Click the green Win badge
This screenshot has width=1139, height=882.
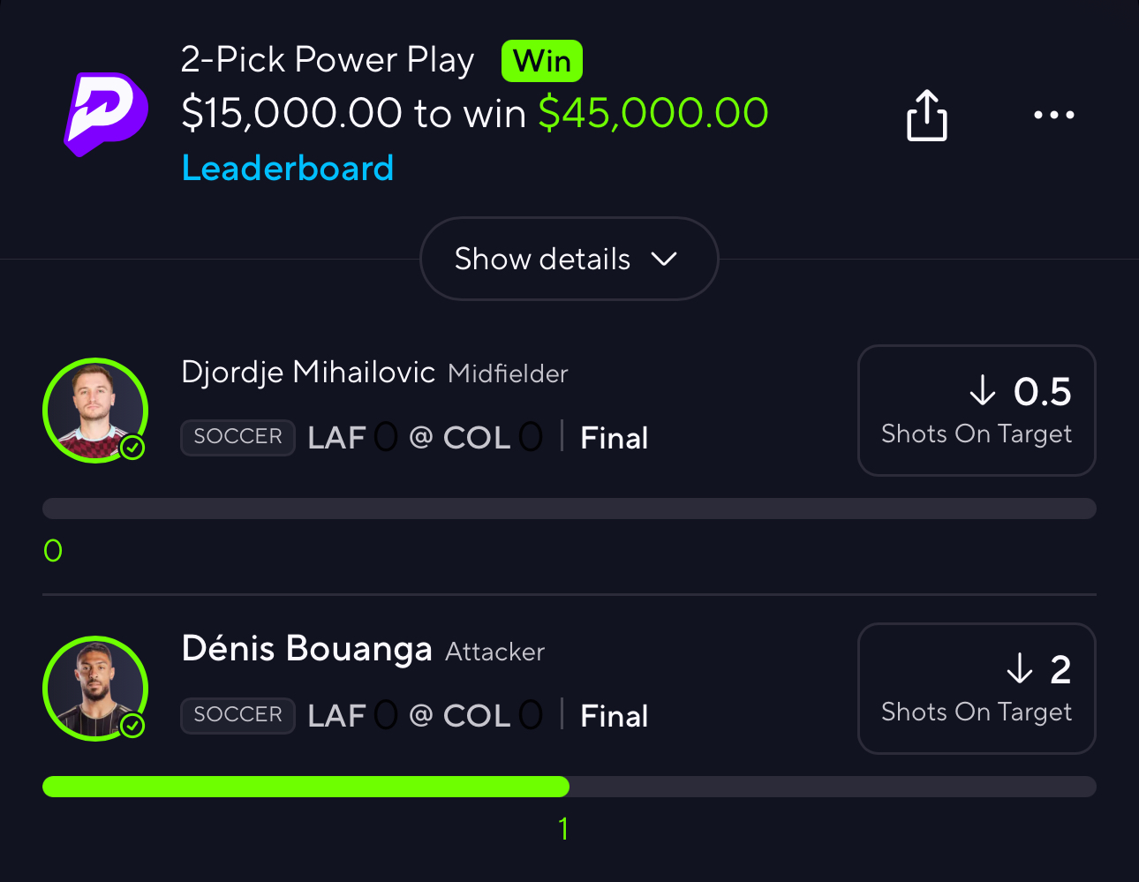point(541,61)
